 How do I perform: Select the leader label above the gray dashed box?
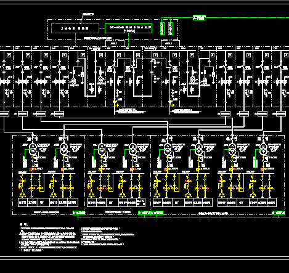click(88, 14)
